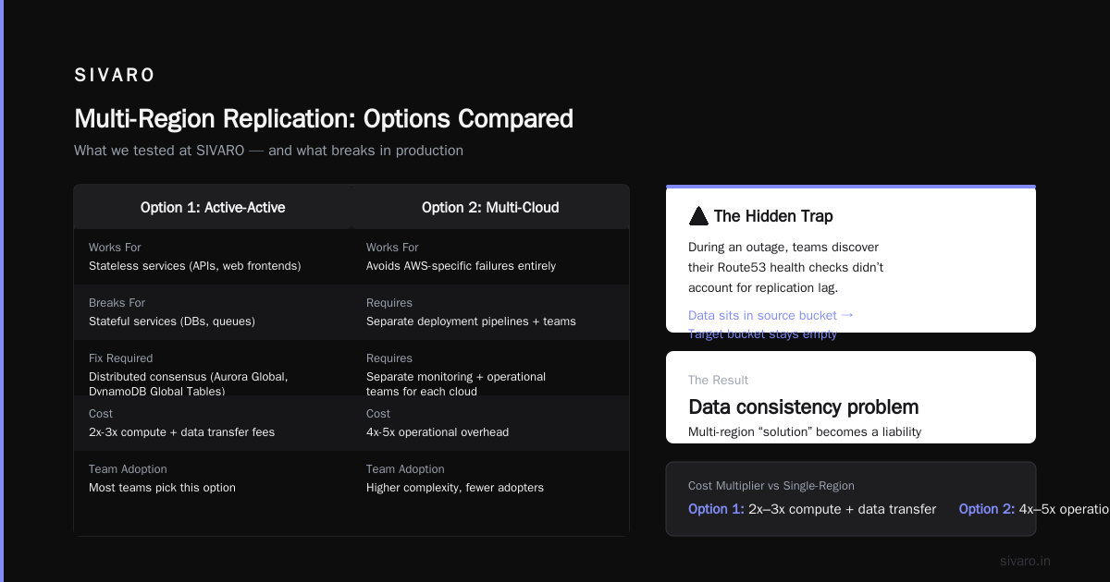Select the 2x-3x compute cost cell

(x=213, y=423)
